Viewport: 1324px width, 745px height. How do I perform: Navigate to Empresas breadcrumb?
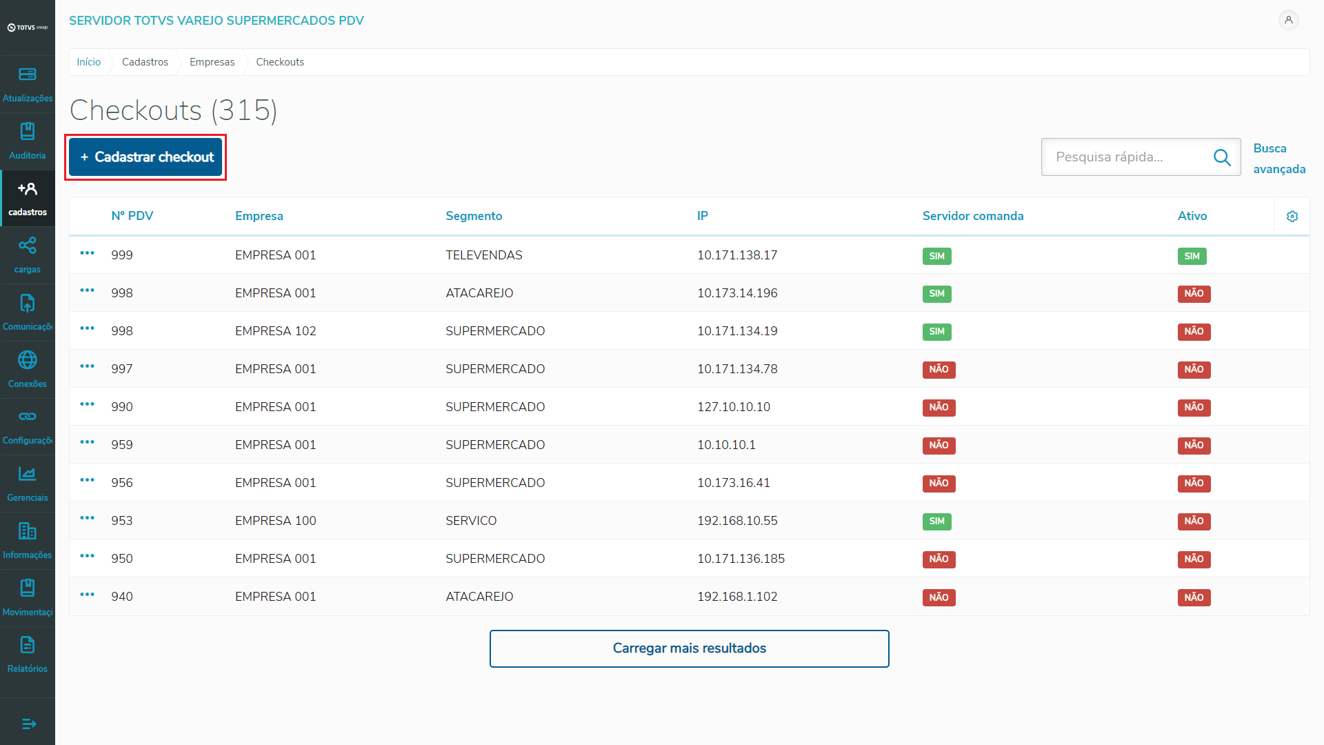pyautogui.click(x=212, y=62)
